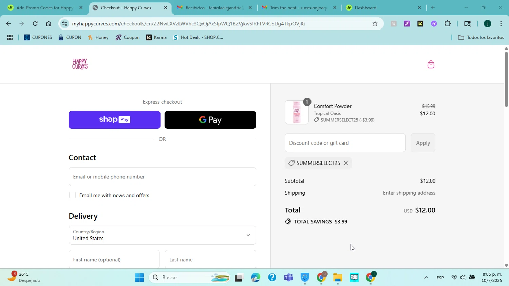This screenshot has height=286, width=509.
Task: Go forward to the next page
Action: (22, 24)
